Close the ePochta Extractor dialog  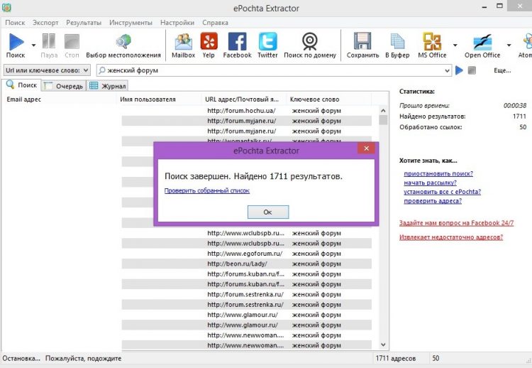pos(366,148)
